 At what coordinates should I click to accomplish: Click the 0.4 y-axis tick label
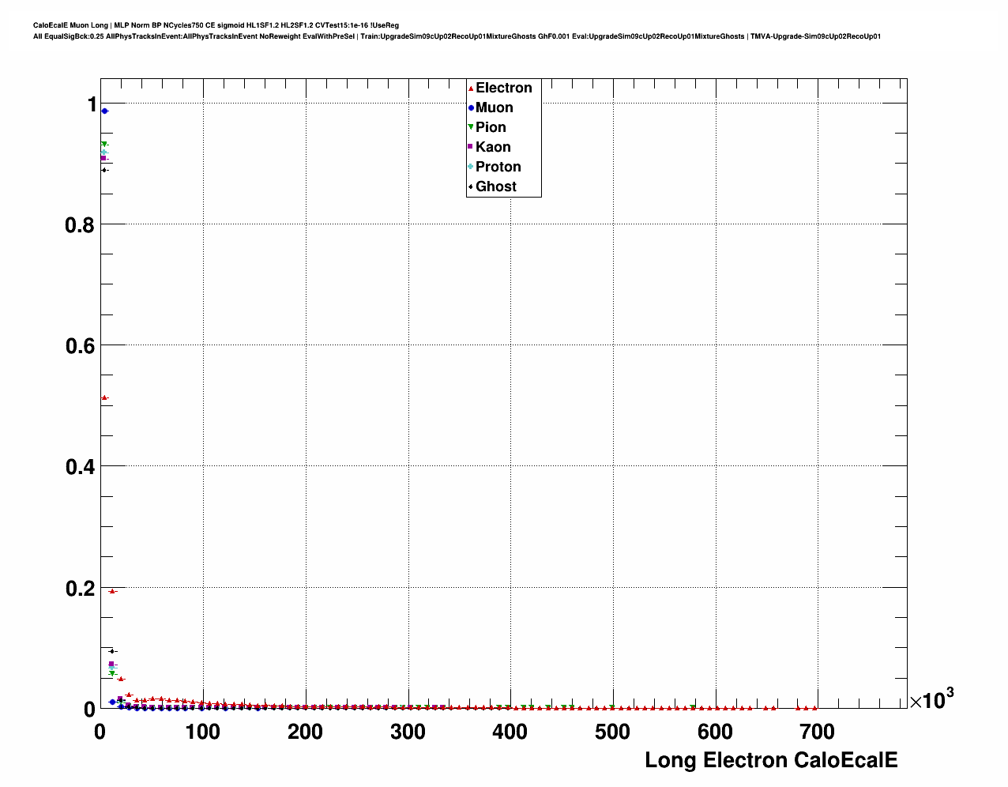pos(79,467)
